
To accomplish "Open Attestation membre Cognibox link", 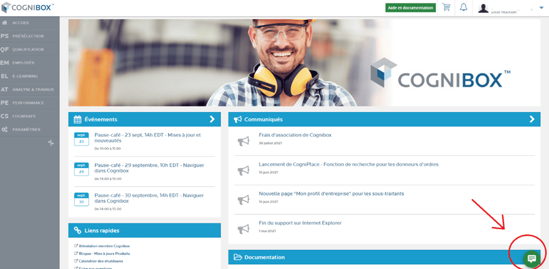I will [x=104, y=246].
